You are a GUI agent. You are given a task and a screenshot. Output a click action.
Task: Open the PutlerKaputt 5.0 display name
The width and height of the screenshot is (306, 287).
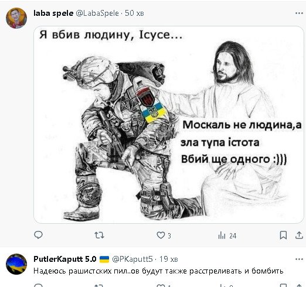coord(65,259)
